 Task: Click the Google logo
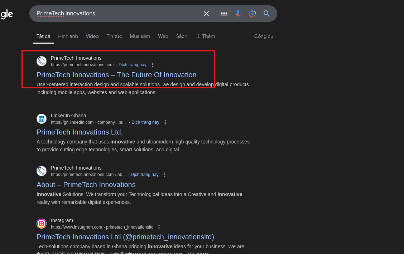click(6, 14)
